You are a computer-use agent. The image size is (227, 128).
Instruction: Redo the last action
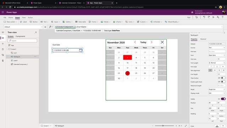(x=209, y=17)
